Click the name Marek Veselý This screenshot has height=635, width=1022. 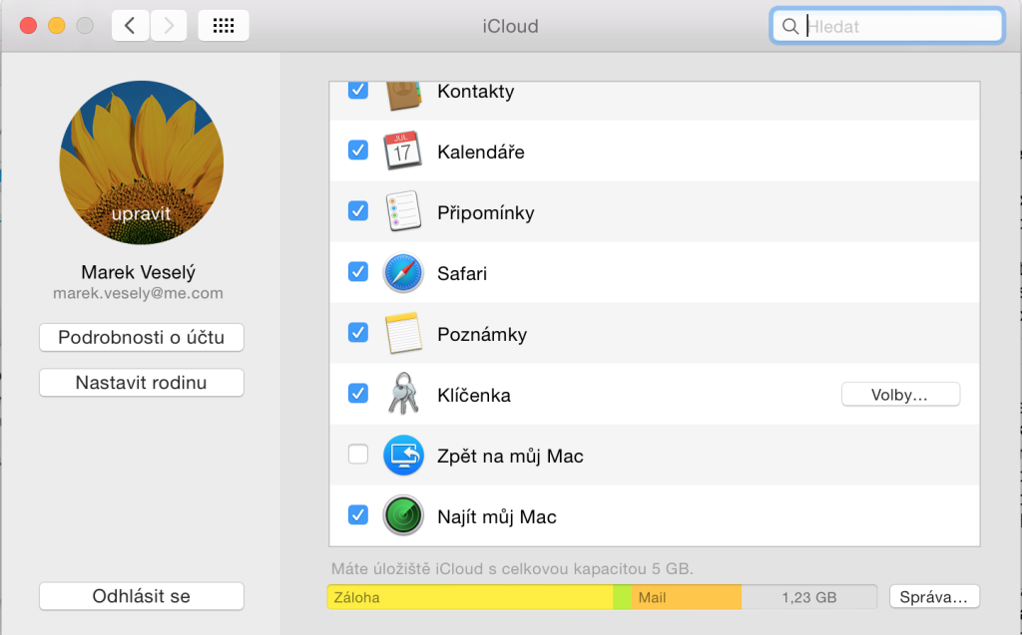tap(138, 272)
